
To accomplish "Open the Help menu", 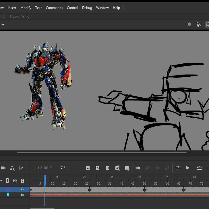I will 116,8.
